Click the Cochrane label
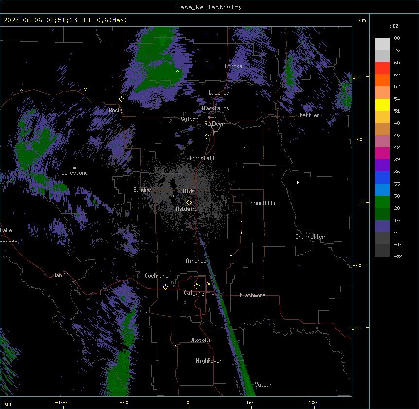This screenshot has width=419, height=409. point(157,276)
